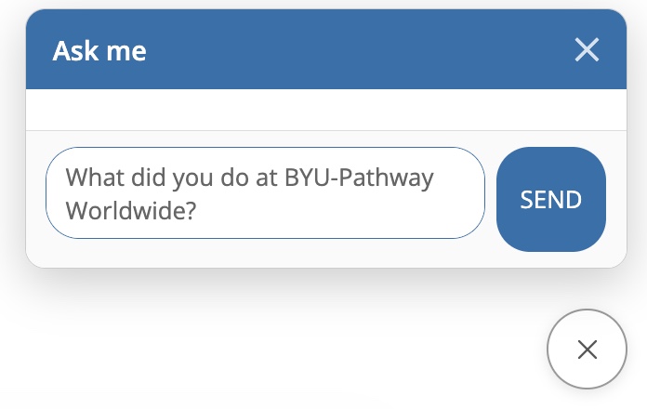
Task: Click the empty chat message area
Action: point(325,110)
